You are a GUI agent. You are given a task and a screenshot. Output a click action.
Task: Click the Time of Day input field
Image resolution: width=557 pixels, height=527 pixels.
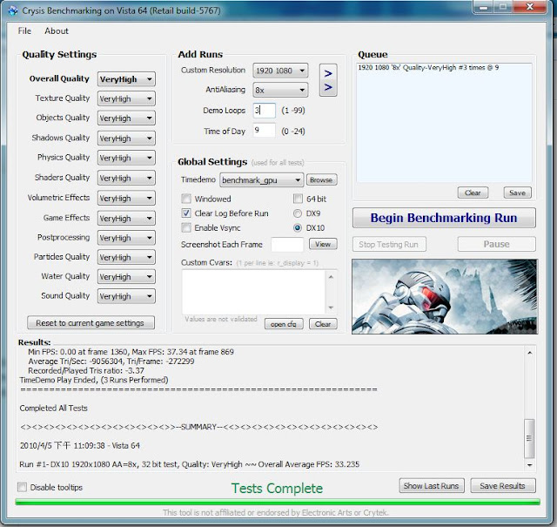coord(264,131)
